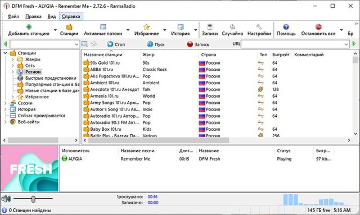The width and height of the screenshot is (360, 215).
Task: Select Сейчас проигрывается tree item
Action: click(x=42, y=116)
